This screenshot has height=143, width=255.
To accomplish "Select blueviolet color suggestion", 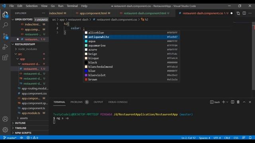I will [x=131, y=75].
